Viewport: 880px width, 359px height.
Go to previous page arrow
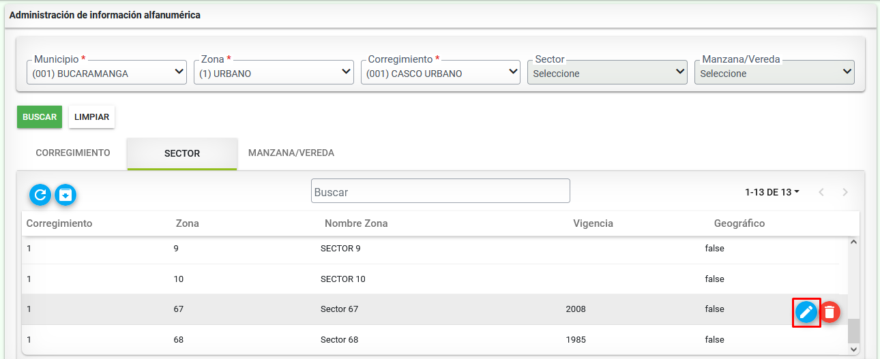click(821, 193)
